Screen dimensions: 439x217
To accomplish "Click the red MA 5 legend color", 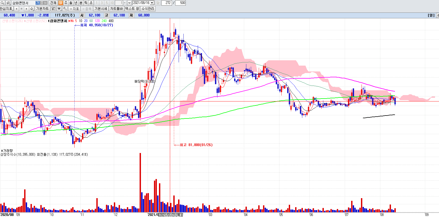I will click(x=74, y=21).
